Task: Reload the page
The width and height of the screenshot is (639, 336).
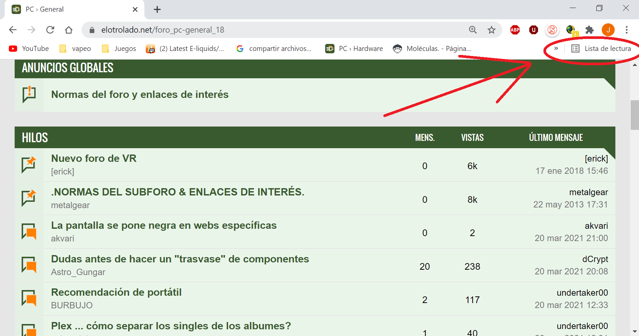Action: click(x=50, y=30)
